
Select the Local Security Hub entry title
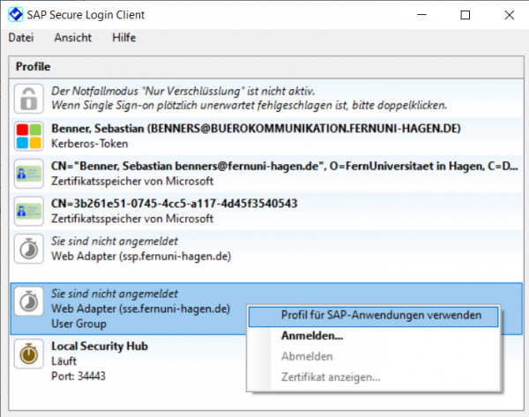click(x=100, y=346)
